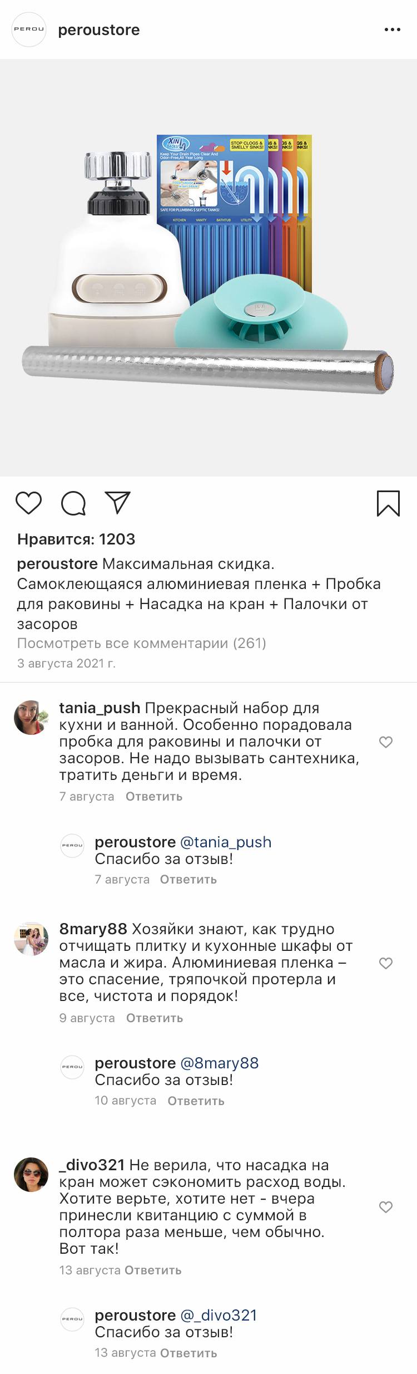Open 8mary88's profile picture
This screenshot has height=1374, width=417.
tap(31, 939)
